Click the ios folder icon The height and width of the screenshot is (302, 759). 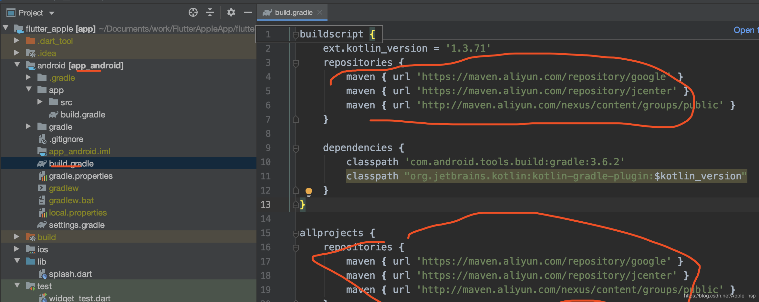pos(30,249)
